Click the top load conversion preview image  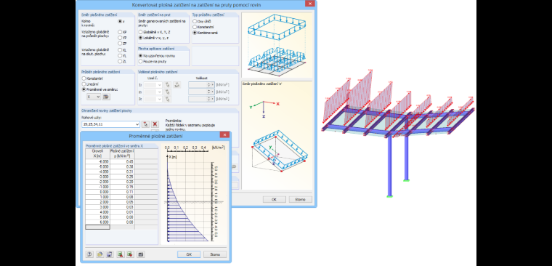277,45
